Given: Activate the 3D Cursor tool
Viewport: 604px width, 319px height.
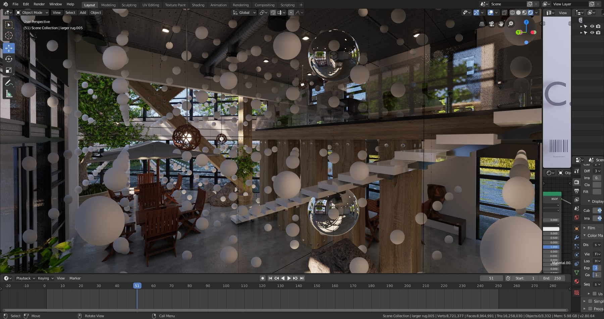Looking at the screenshot, I should [9, 35].
